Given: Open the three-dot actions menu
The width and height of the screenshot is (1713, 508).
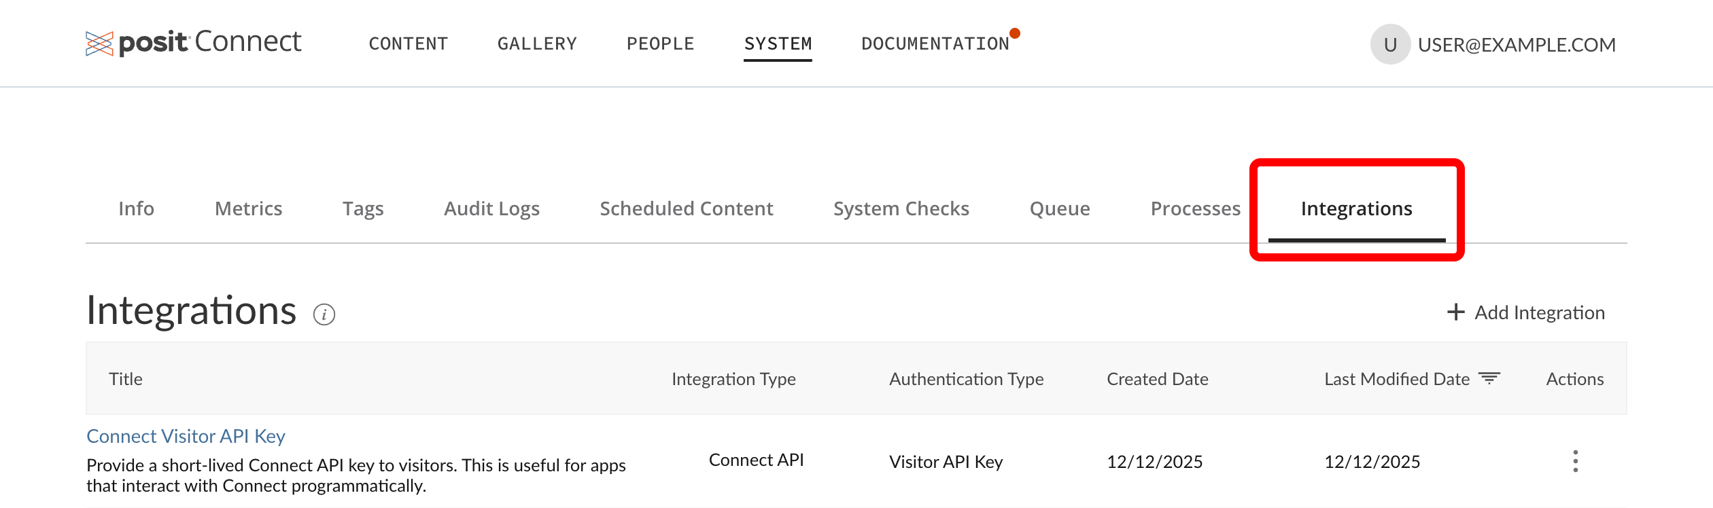Looking at the screenshot, I should [x=1575, y=461].
